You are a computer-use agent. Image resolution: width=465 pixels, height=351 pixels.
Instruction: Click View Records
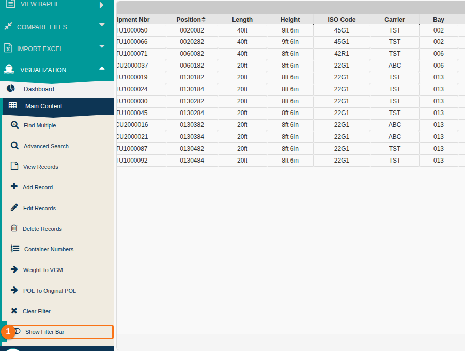[x=41, y=167]
